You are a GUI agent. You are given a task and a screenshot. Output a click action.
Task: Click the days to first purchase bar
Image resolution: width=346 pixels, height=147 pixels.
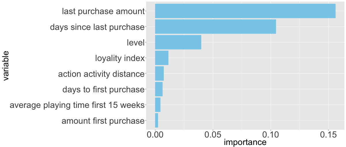tap(159, 89)
